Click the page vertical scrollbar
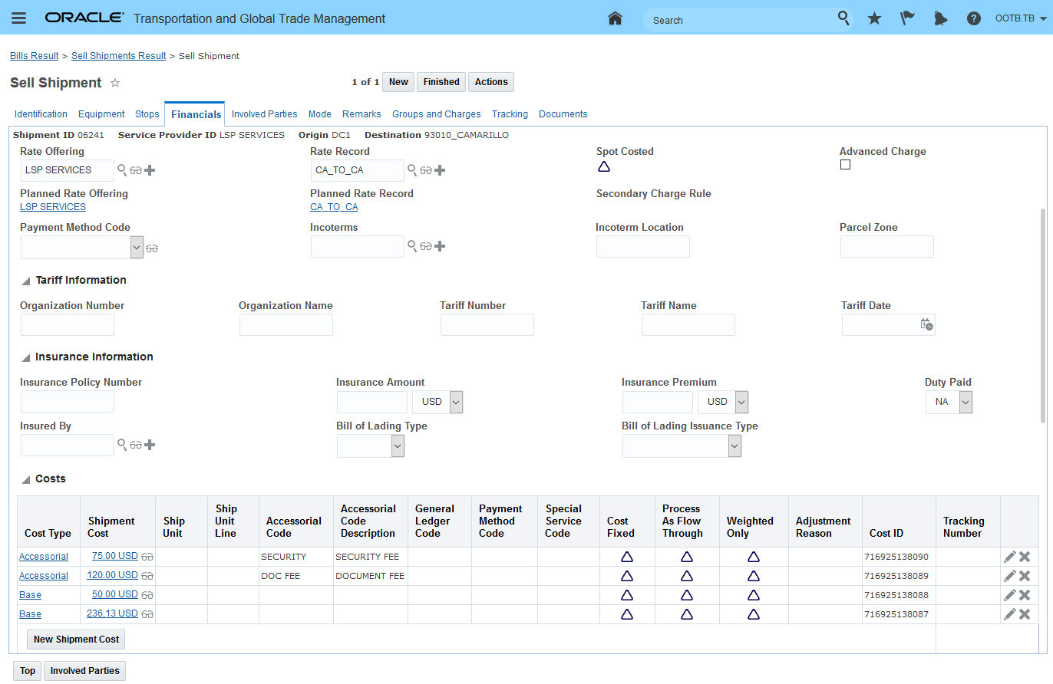Viewport: 1053px width, 684px height. click(1042, 314)
